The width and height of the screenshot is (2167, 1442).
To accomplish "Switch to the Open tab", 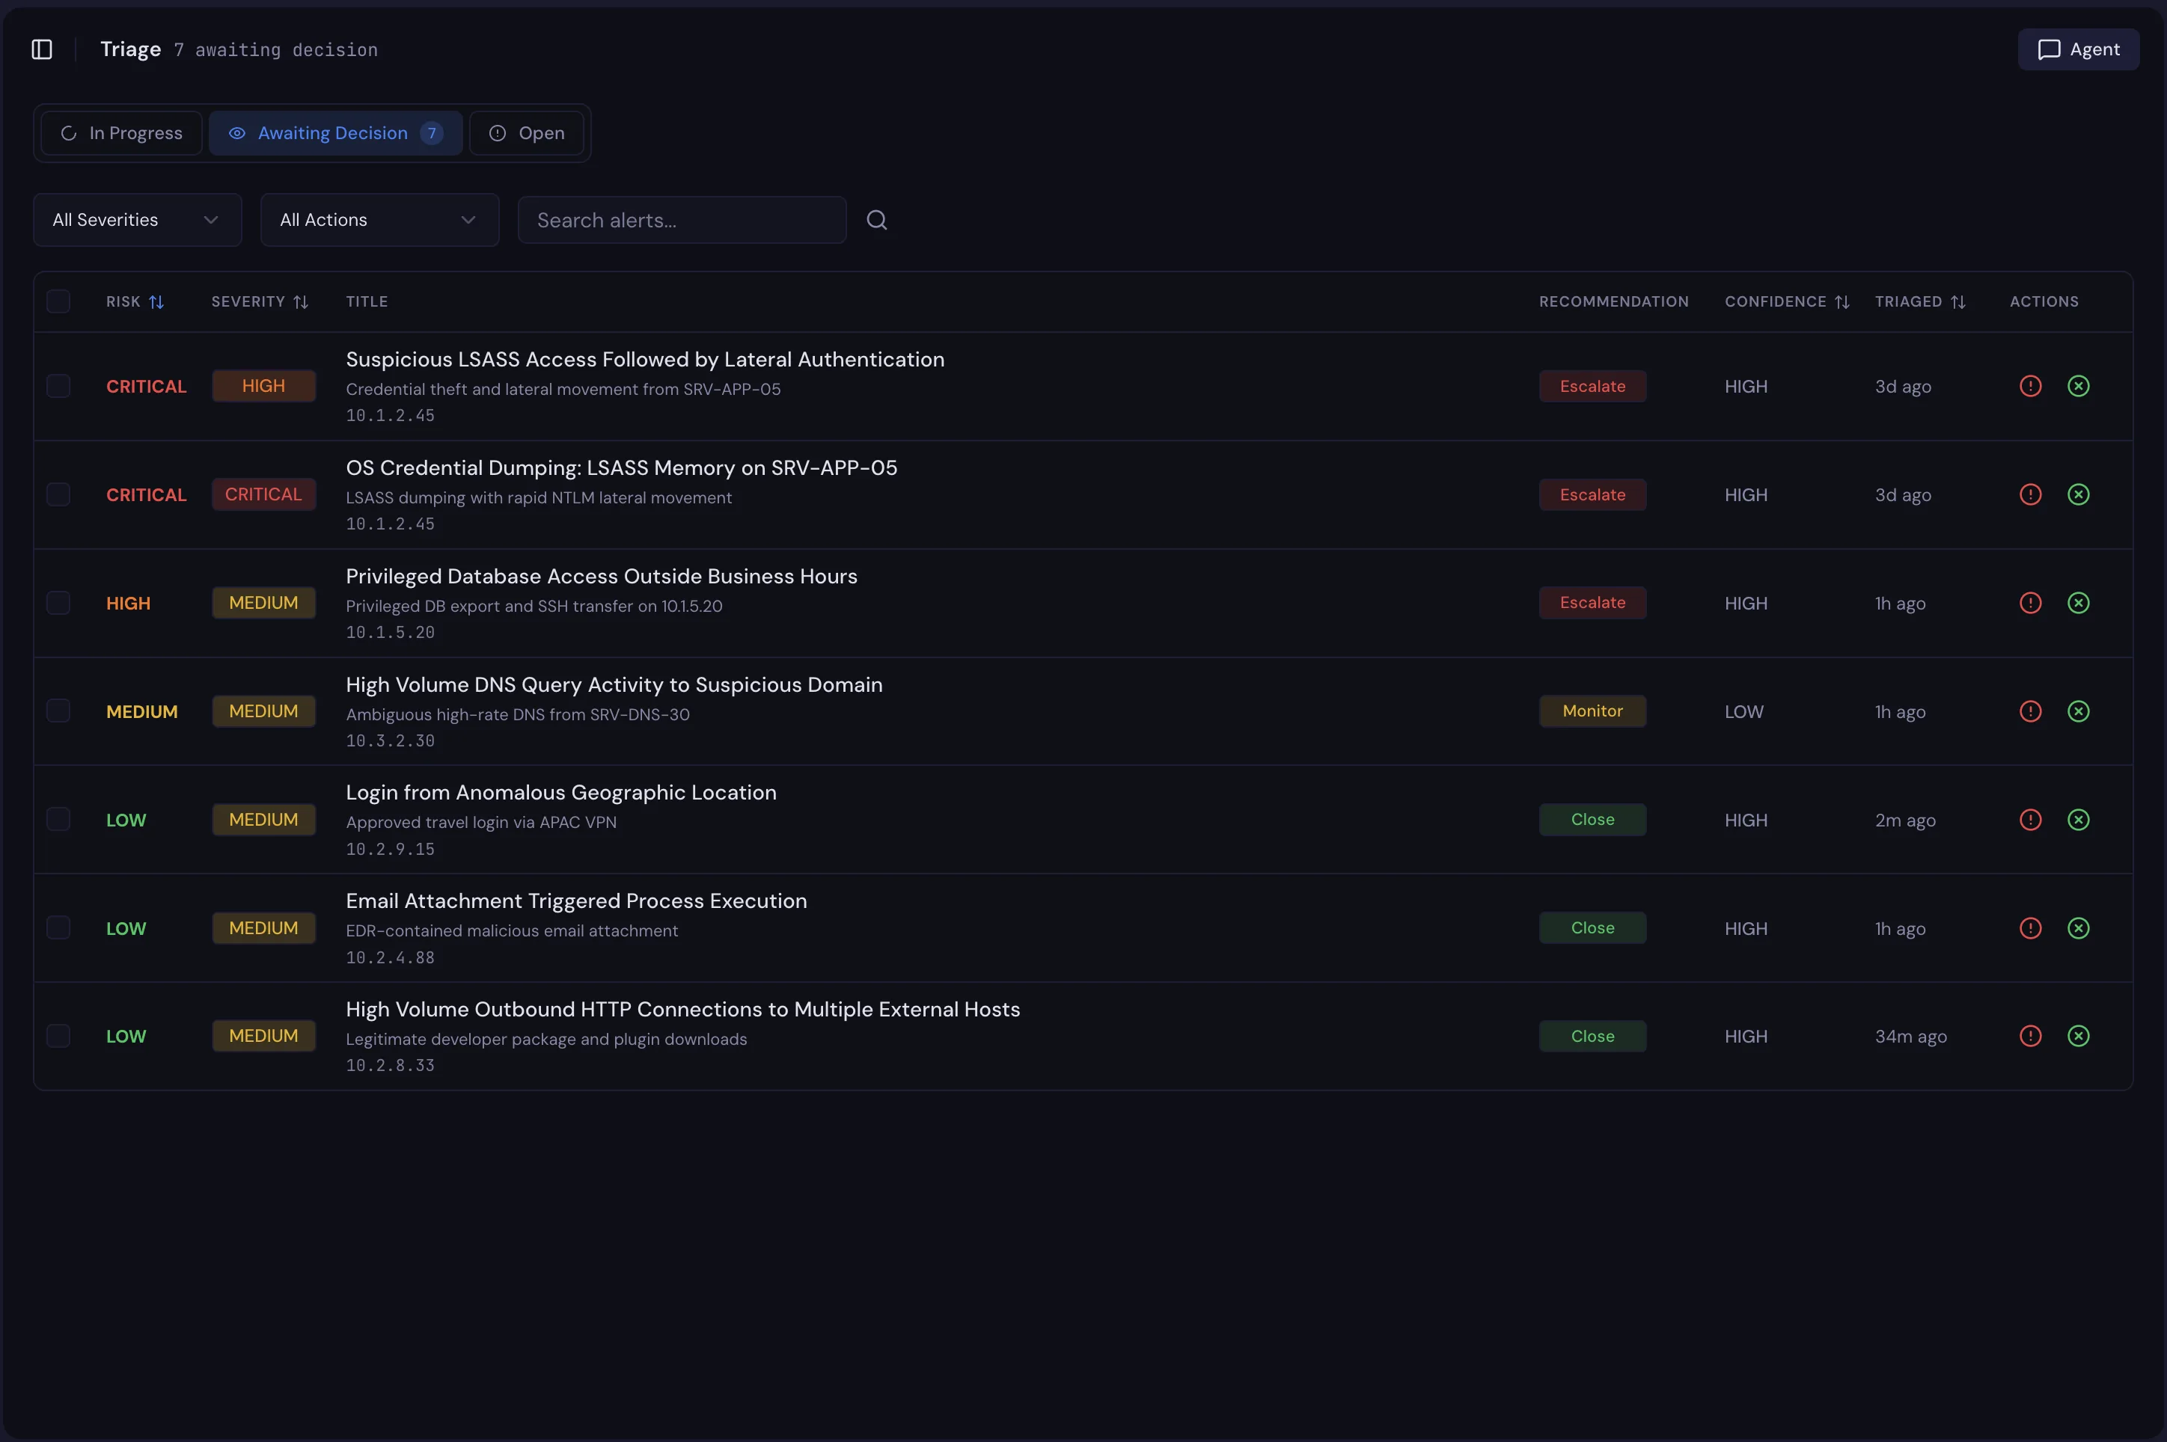I will [526, 133].
